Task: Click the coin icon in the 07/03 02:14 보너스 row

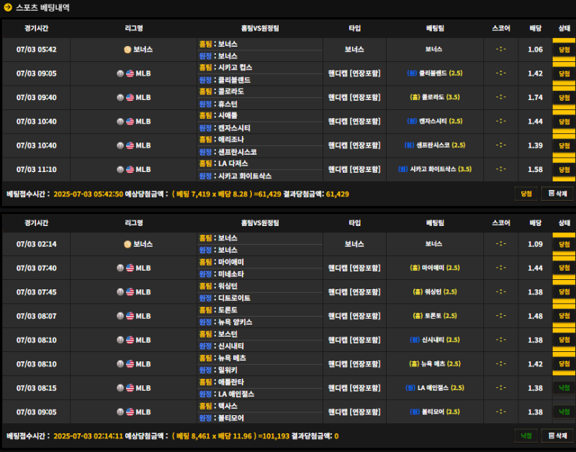Action: (127, 244)
